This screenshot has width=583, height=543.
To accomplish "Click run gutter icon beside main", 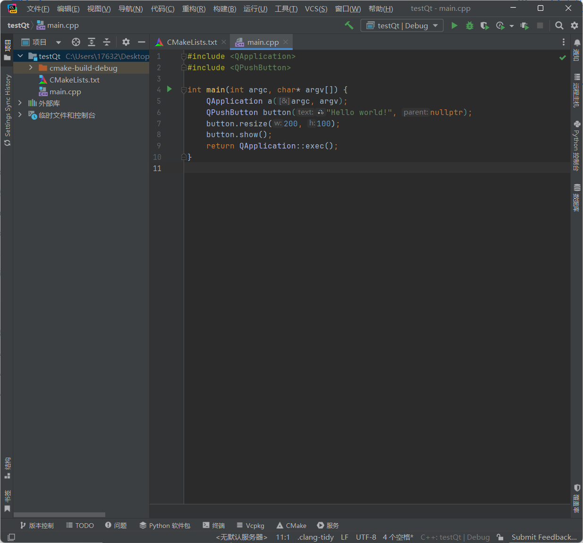I will pyautogui.click(x=169, y=89).
